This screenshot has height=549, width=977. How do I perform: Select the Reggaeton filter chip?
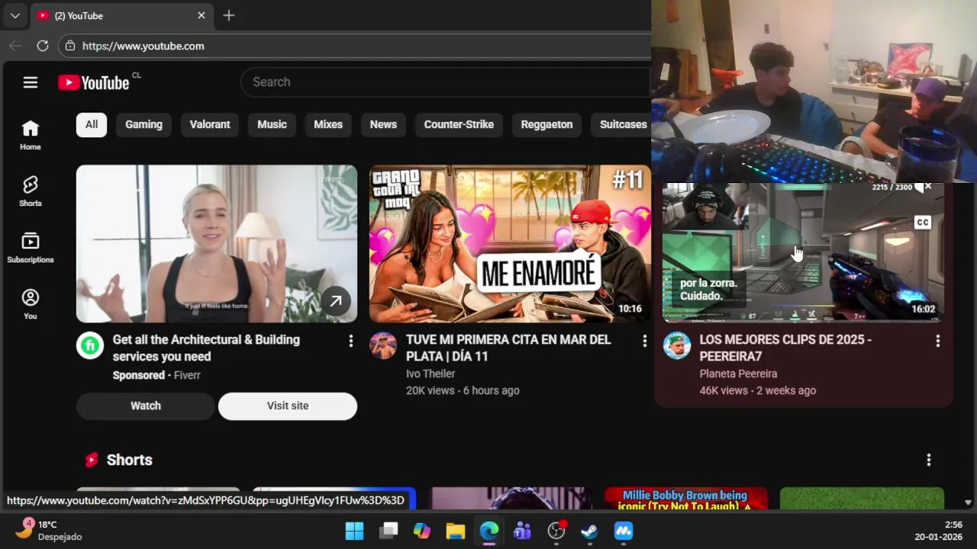[547, 124]
